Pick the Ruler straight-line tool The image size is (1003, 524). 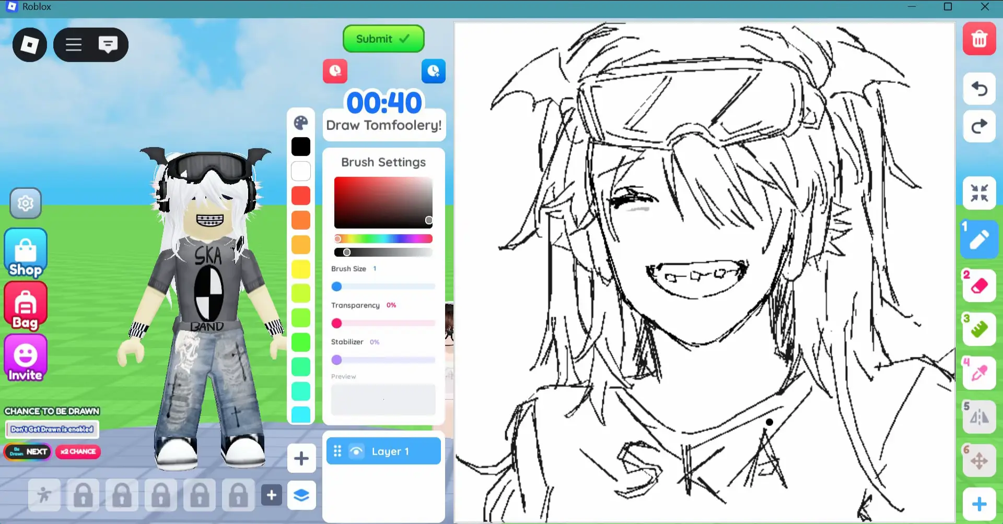(979, 329)
